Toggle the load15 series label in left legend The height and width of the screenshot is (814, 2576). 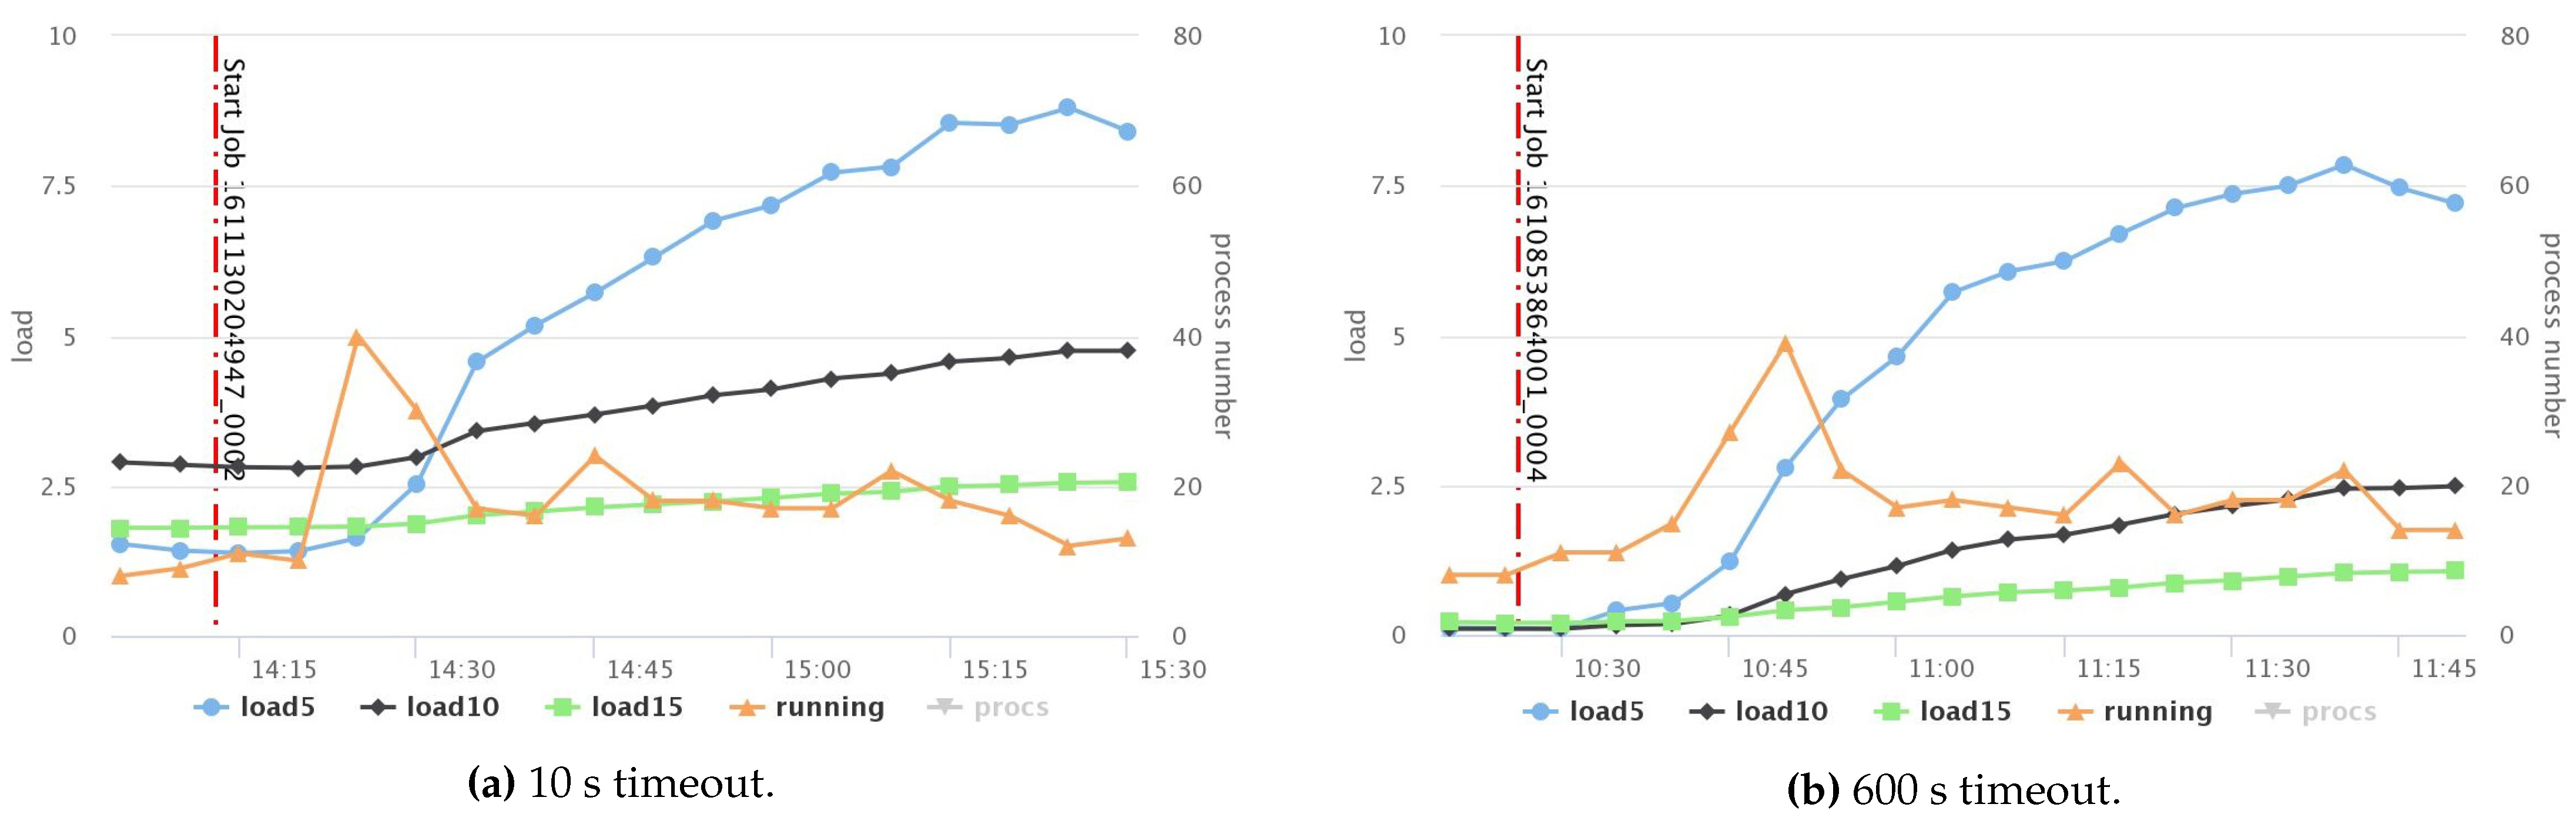(x=637, y=708)
